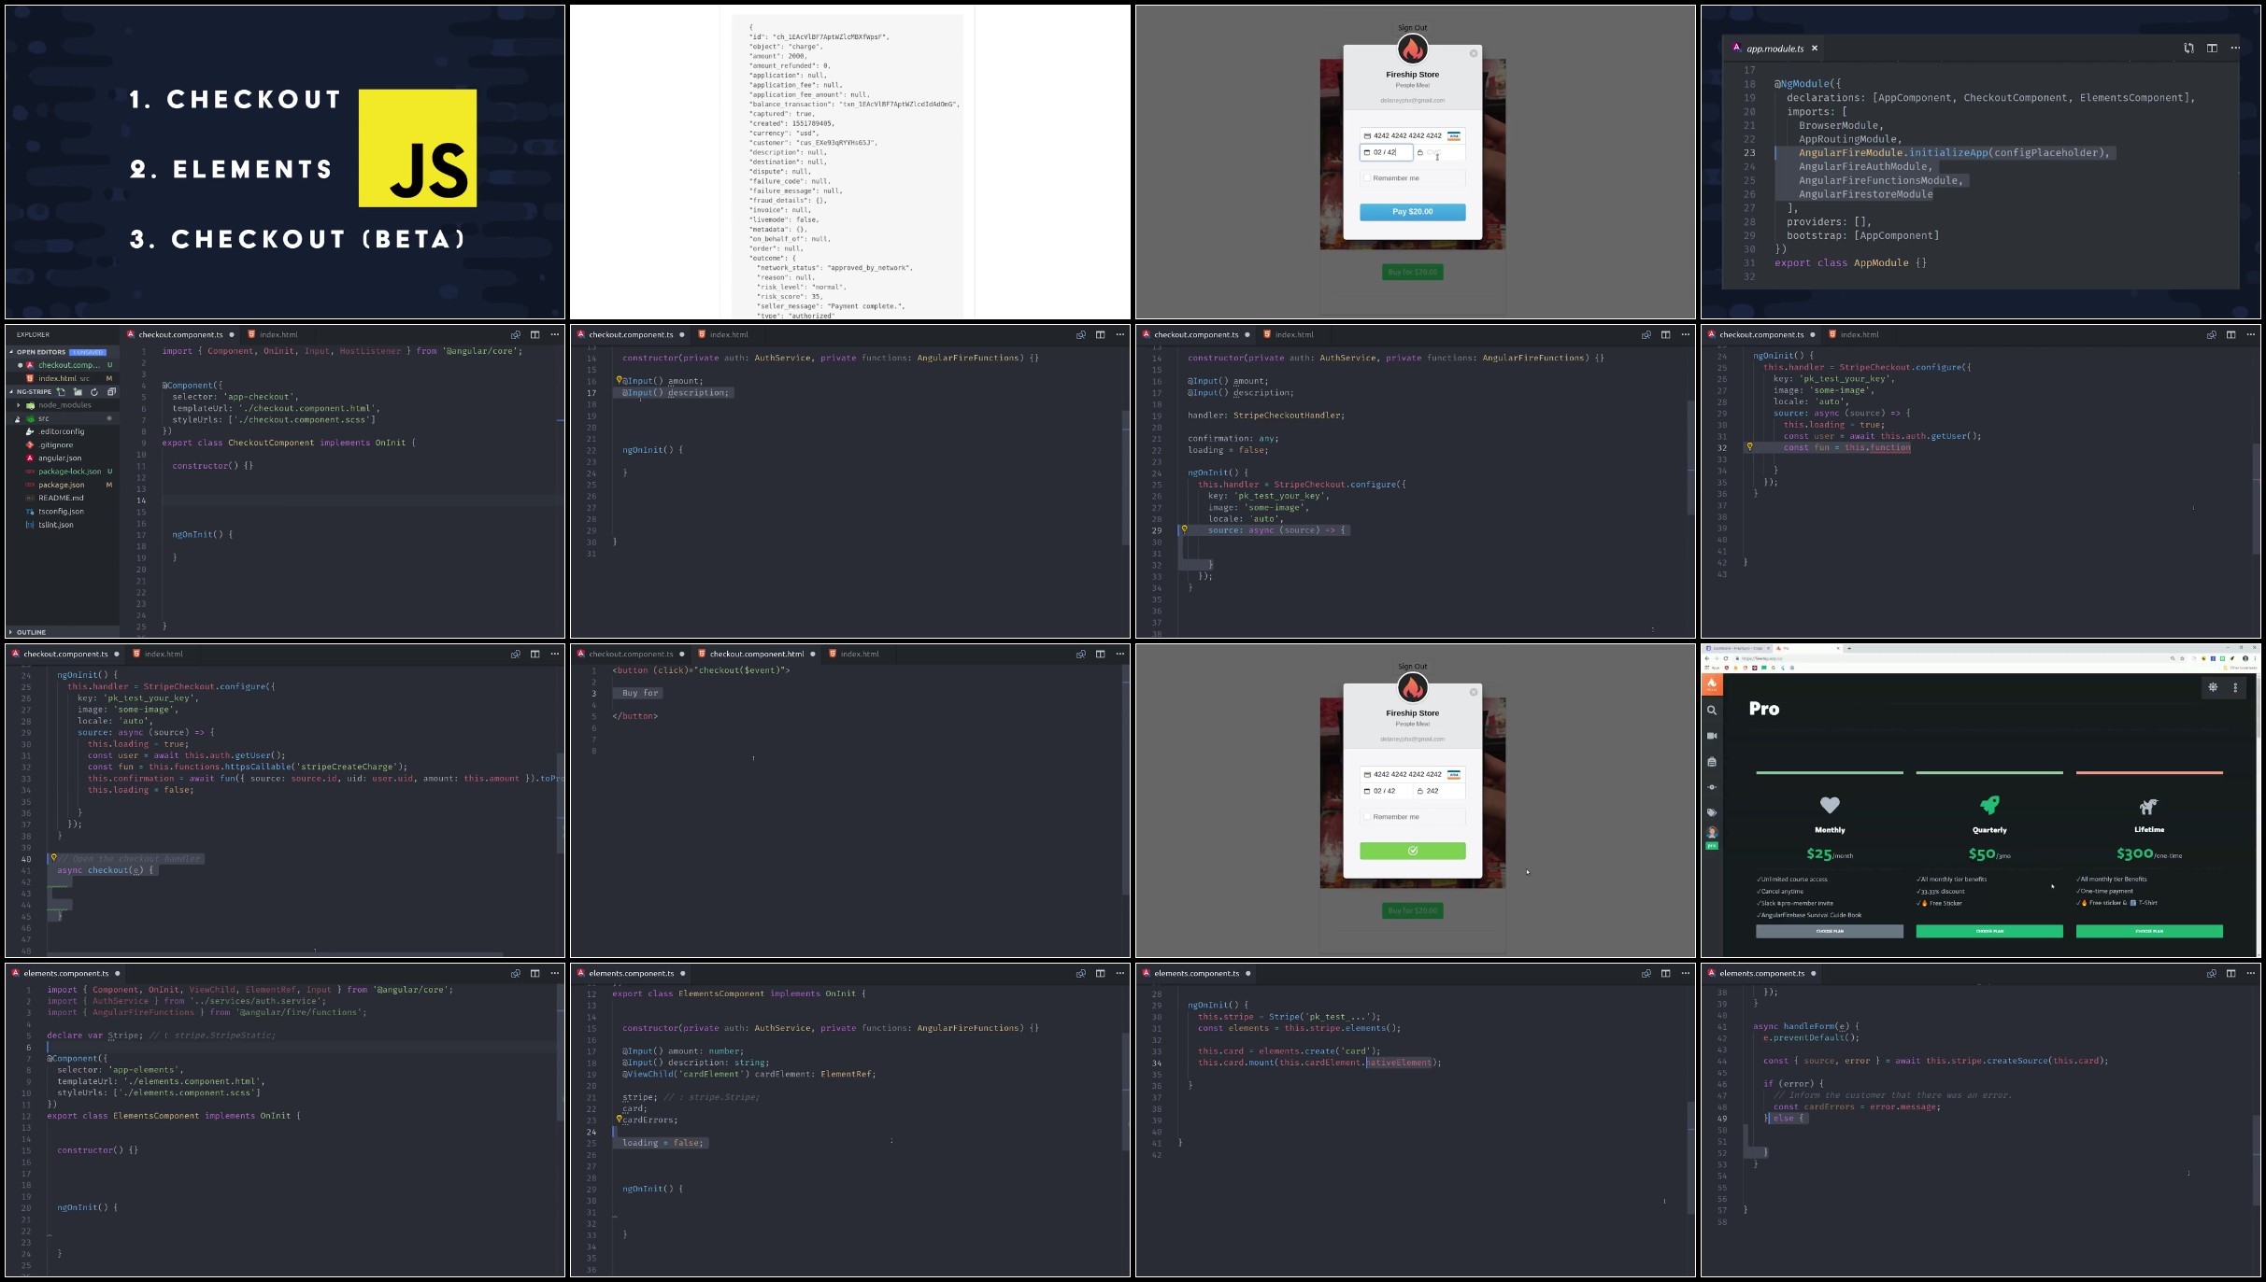
Task: Open package-lock.json in the explorer
Action: pyautogui.click(x=69, y=472)
